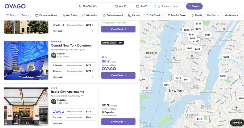
Task: Open the Conrad New York Downtown photo
Action: [26, 60]
